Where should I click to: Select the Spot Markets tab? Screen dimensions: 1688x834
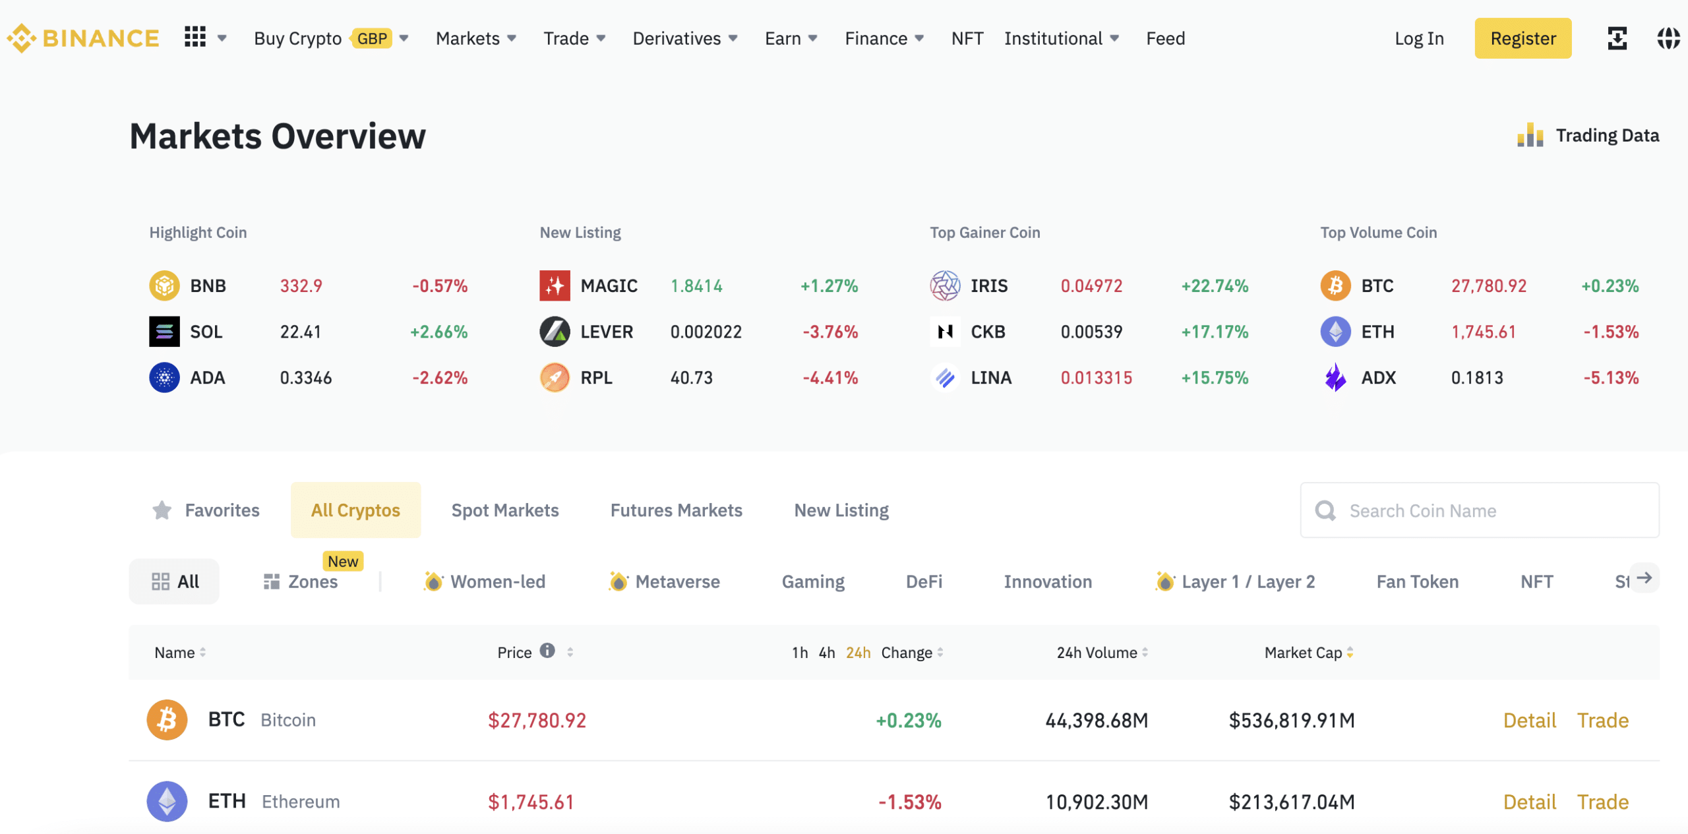[x=505, y=509]
